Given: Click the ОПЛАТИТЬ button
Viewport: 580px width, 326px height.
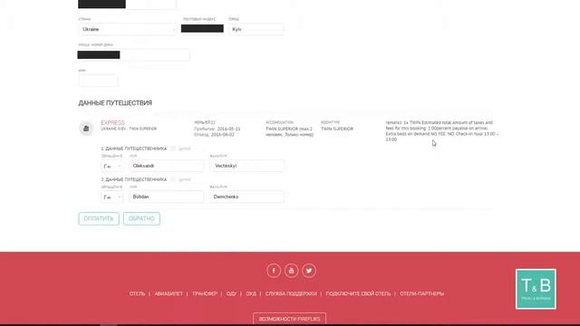Looking at the screenshot, I should click(99, 219).
